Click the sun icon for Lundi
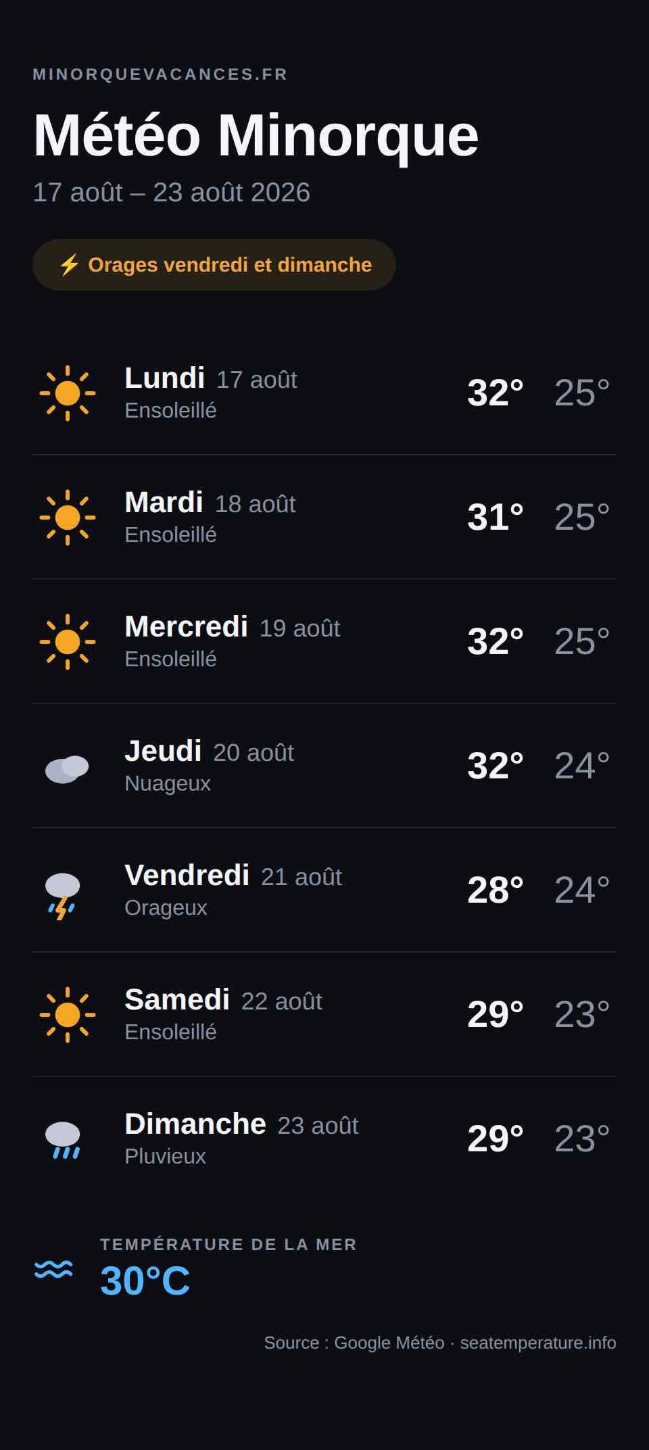The width and height of the screenshot is (649, 1450). click(x=68, y=393)
